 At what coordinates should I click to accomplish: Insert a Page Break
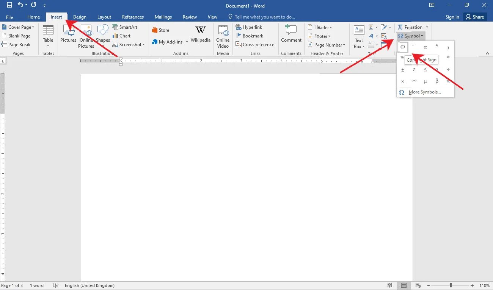click(16, 45)
